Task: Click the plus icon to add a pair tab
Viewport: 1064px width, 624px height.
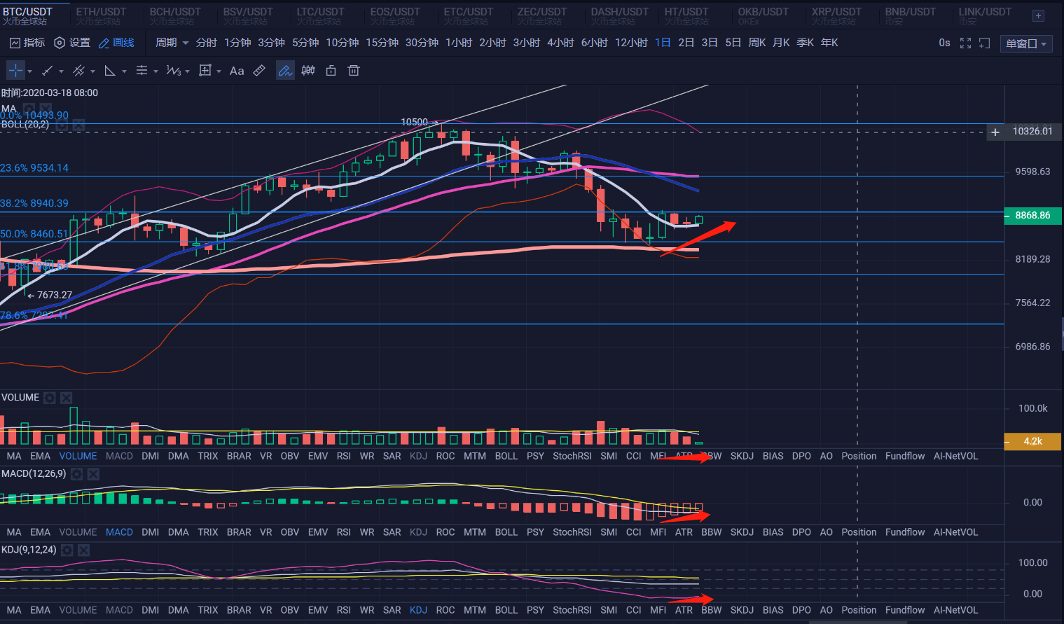Action: [x=1038, y=15]
